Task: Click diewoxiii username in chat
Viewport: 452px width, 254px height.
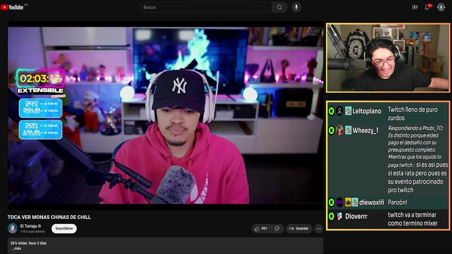Action: pos(371,202)
